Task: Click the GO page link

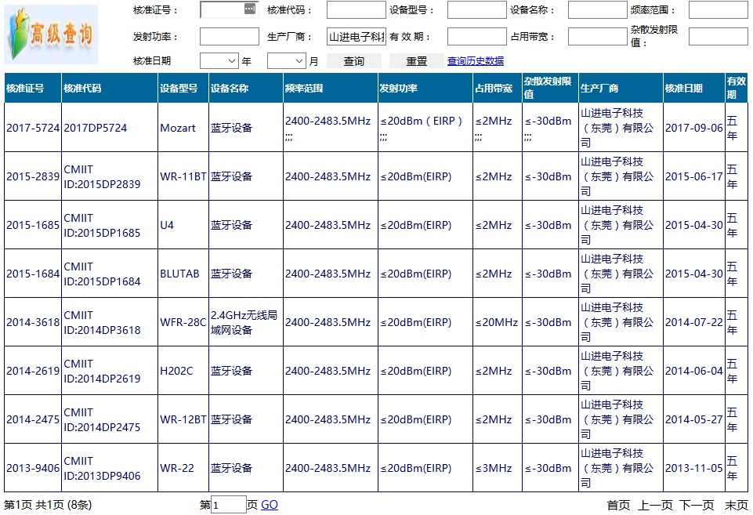Action: [x=270, y=505]
